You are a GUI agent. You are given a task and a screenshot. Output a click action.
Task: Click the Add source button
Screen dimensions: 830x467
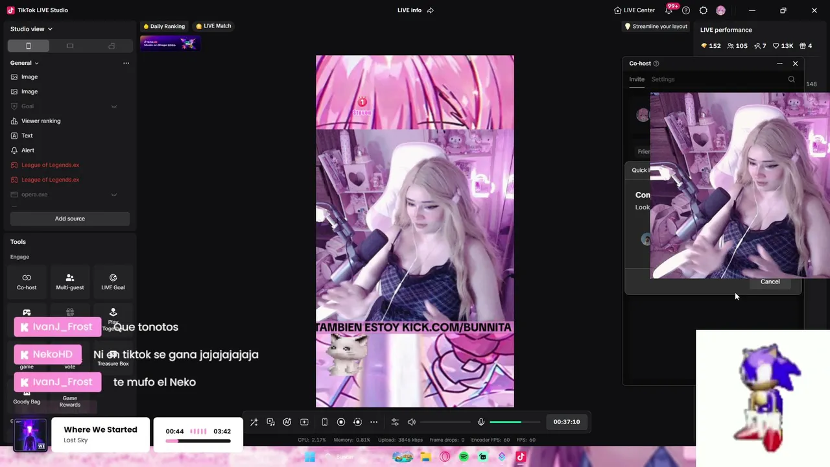click(x=70, y=219)
